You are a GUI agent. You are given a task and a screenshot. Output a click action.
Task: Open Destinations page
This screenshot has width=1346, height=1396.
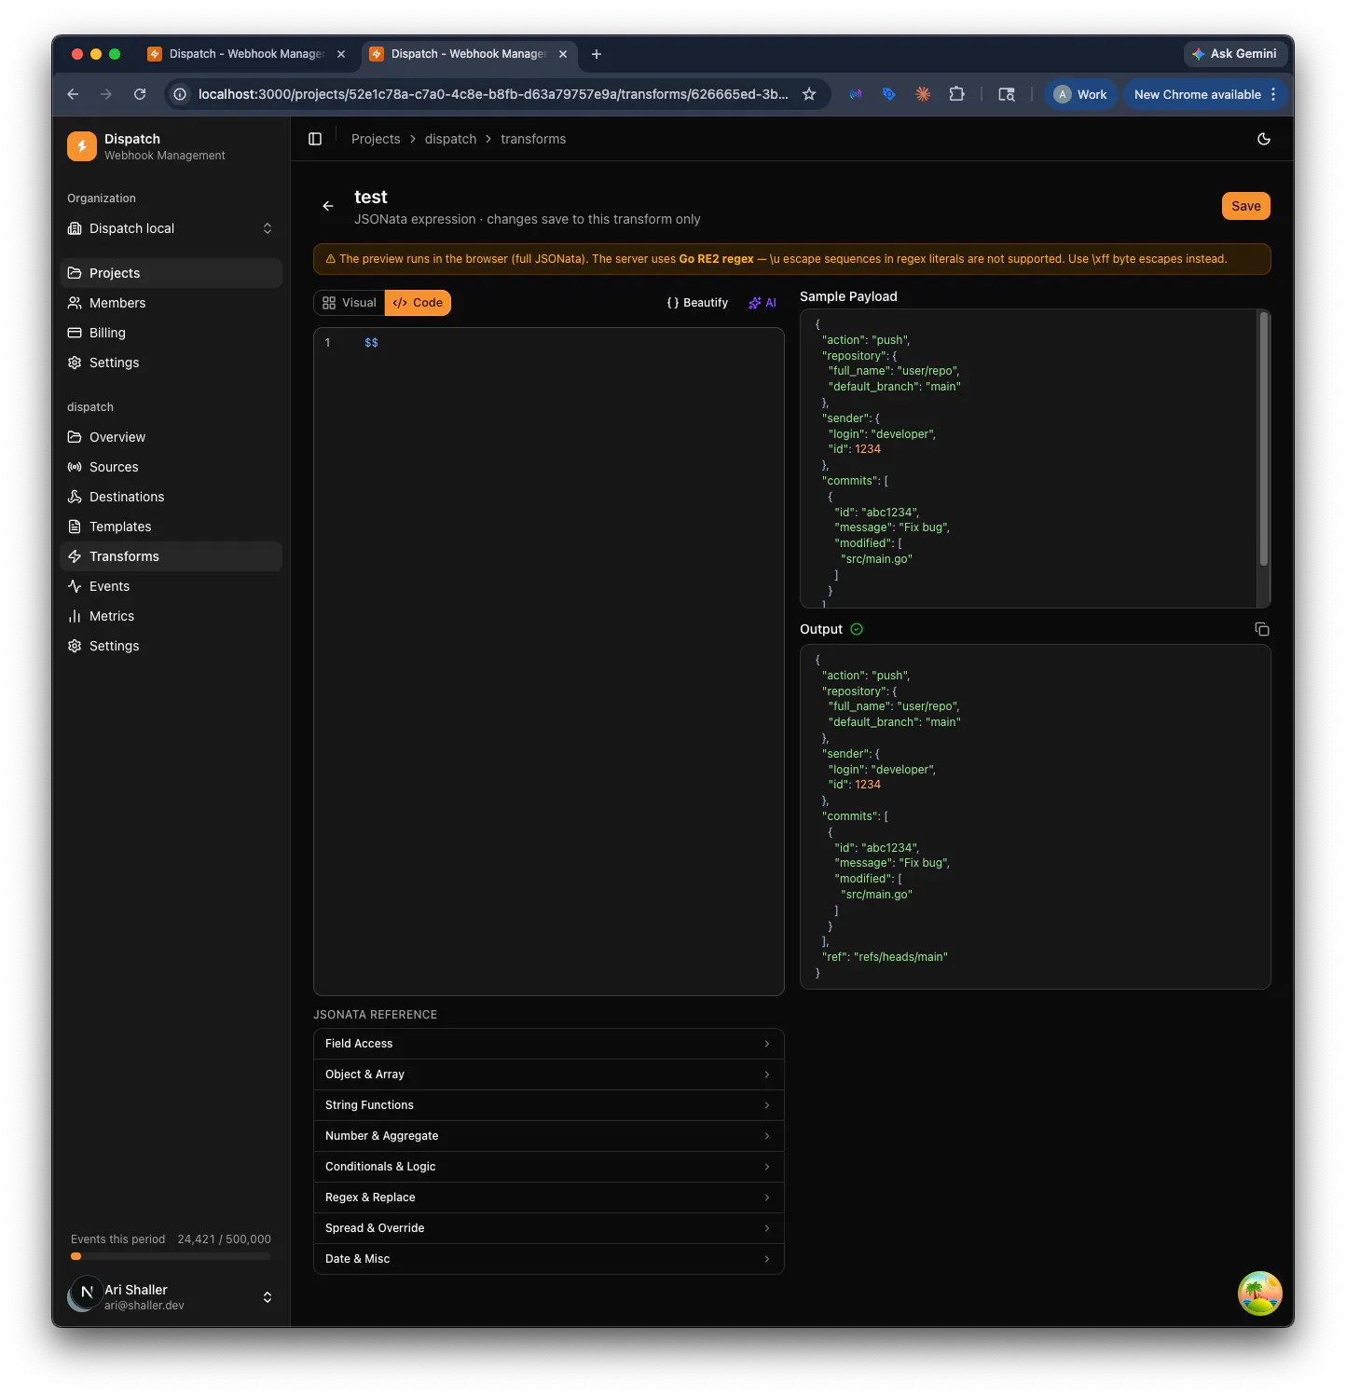pyautogui.click(x=172, y=497)
